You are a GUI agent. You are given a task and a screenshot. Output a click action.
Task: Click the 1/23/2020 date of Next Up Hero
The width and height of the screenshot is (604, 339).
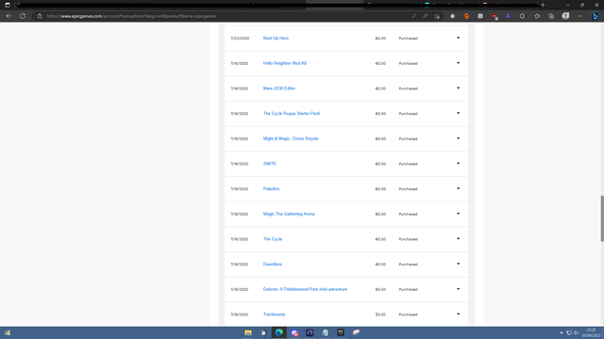tap(240, 39)
